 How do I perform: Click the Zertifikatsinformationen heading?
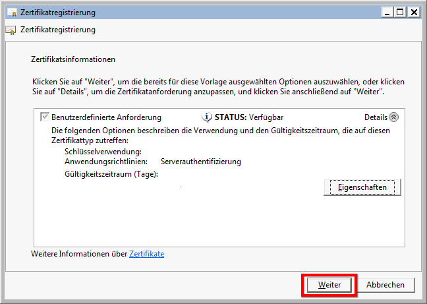pos(73,59)
